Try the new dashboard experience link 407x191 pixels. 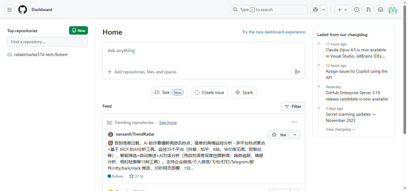coord(274,32)
